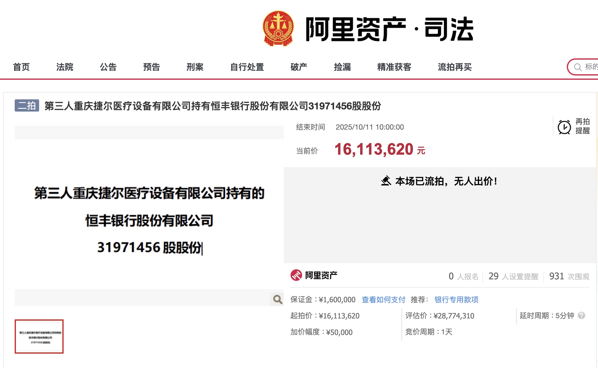
Task: Click the gavel icon in 流拍 notice
Action: (386, 181)
